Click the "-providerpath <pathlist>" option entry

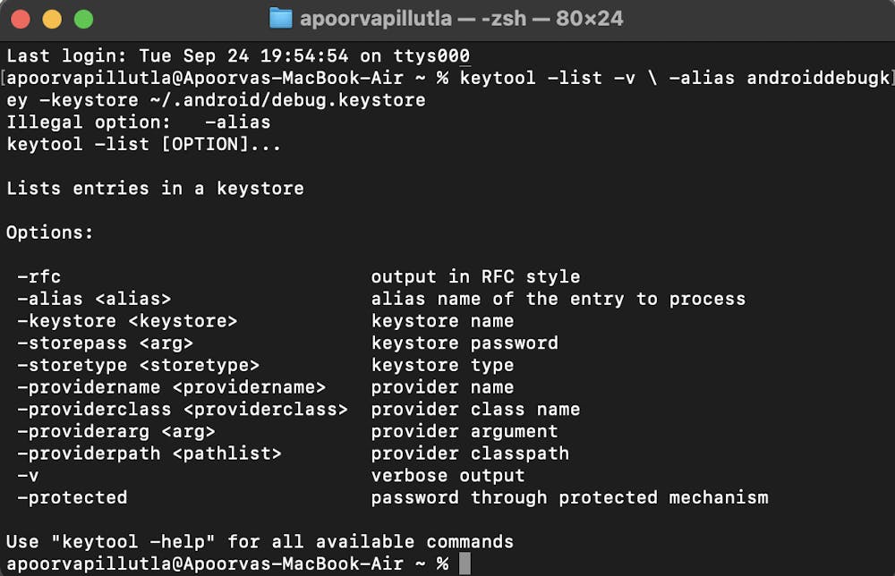[149, 453]
